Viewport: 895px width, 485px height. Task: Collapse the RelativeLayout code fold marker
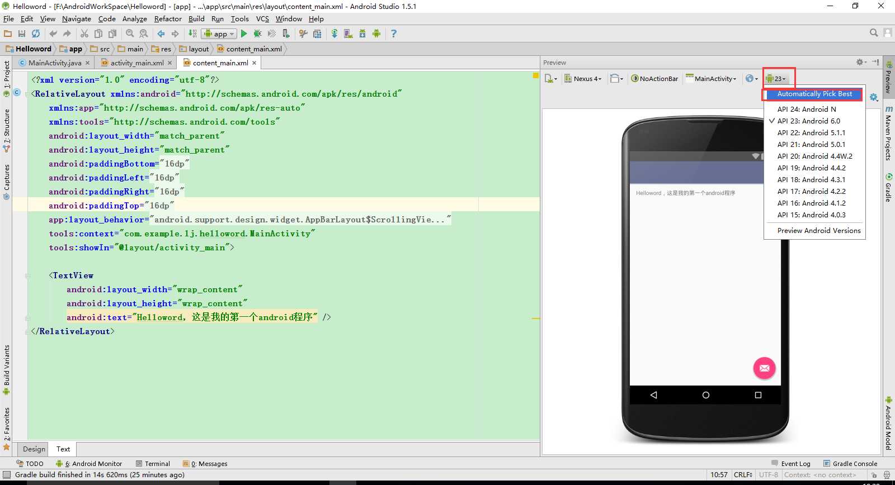tap(28, 94)
